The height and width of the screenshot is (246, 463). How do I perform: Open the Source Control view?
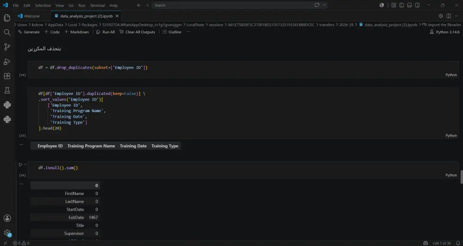7,47
